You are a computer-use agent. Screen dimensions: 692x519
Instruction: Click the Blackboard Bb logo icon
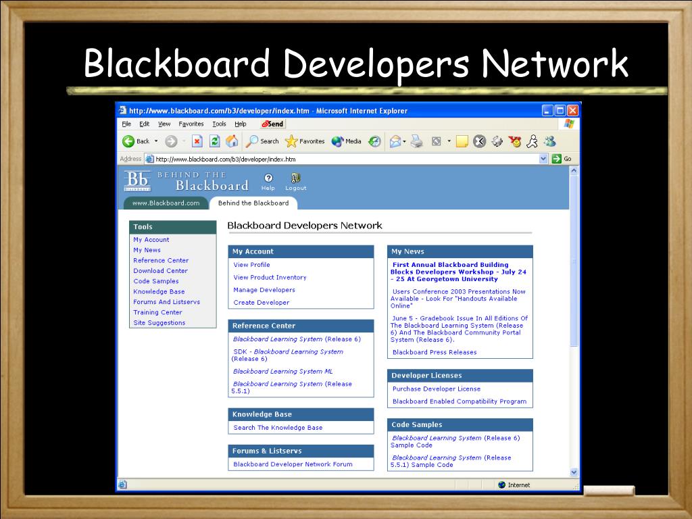[x=137, y=179]
